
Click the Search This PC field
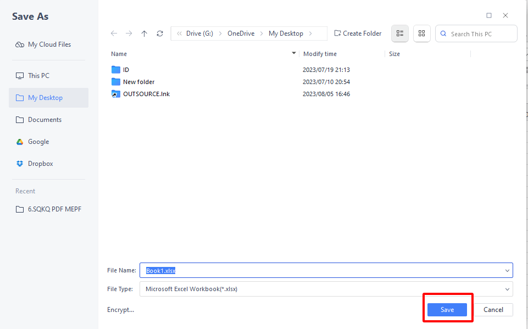click(x=476, y=34)
